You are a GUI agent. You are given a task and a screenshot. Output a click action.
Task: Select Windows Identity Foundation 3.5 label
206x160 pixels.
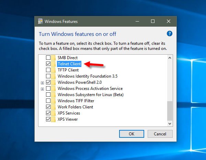point(88,76)
